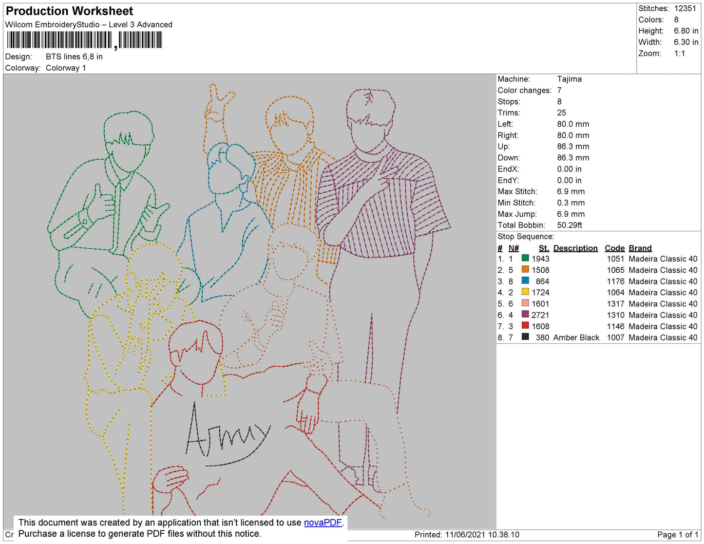Select the stitch count "864" in row 3

click(543, 281)
